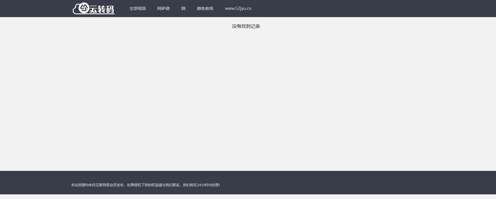496x199 pixels.
Task: Click footer phrase 我们将在24小时内处理
Action: (x=201, y=185)
